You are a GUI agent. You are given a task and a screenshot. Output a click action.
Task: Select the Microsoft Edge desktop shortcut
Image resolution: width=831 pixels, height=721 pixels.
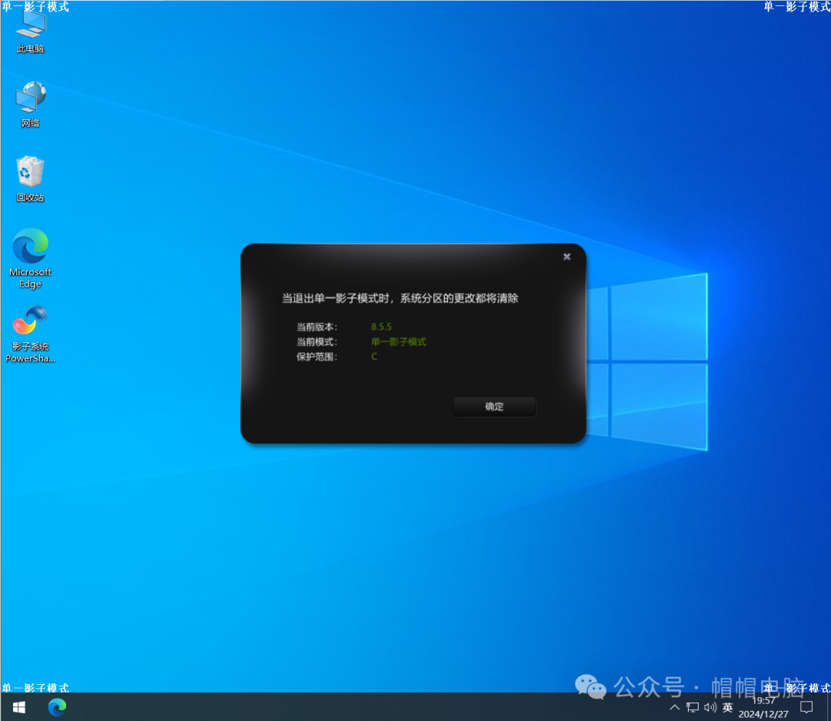tap(31, 257)
